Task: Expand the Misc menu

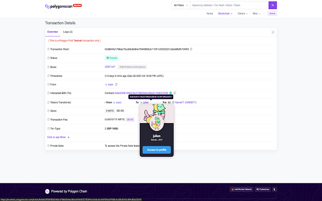Action: pyautogui.click(x=256, y=14)
